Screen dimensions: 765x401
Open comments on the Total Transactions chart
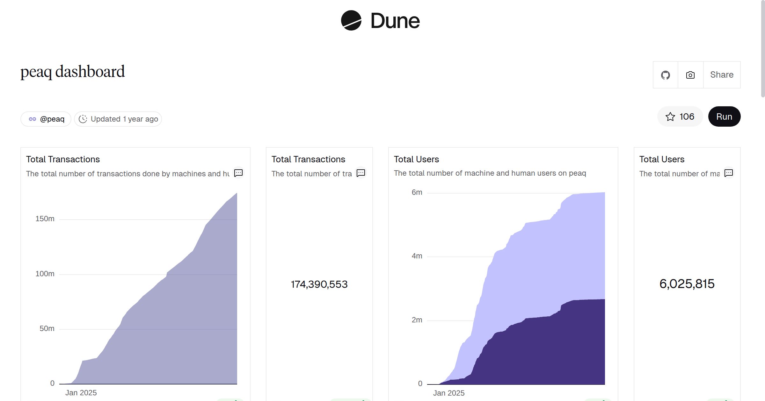(x=238, y=173)
